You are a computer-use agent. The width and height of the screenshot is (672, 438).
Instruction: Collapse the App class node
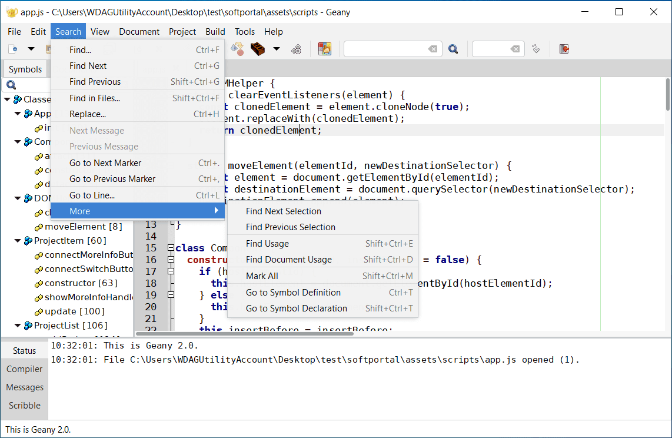coord(18,114)
